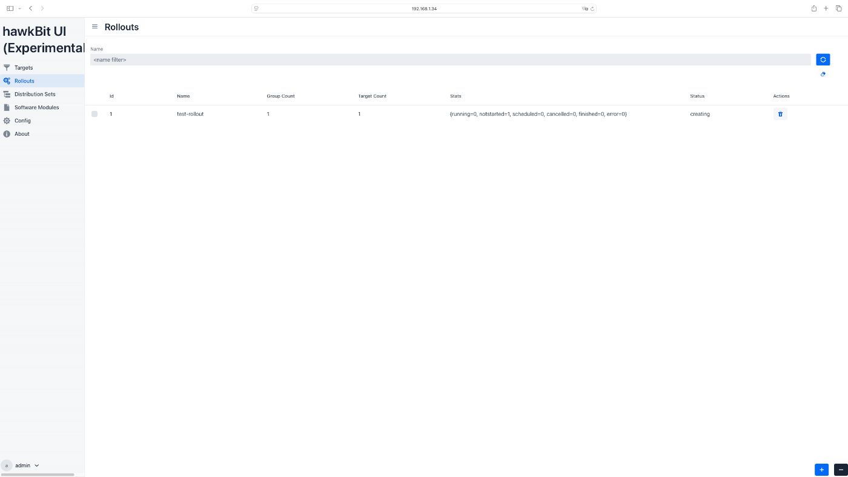Click the Distribution Sets stack icon
Screen dimensions: 848x477
click(x=7, y=94)
